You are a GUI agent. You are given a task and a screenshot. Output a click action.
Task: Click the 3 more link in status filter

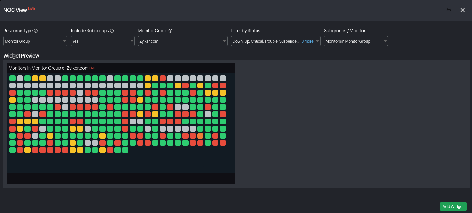[307, 41]
